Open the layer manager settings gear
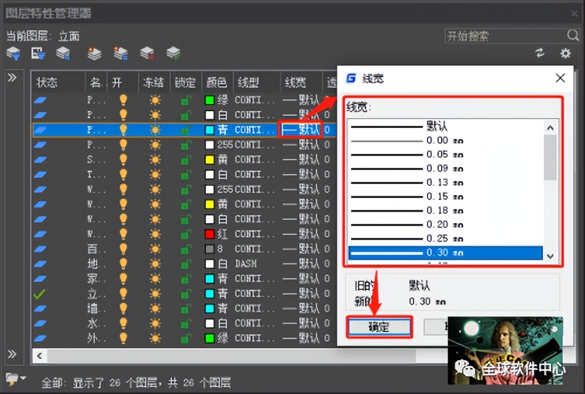Viewport: 585px width, 394px height. [x=565, y=53]
